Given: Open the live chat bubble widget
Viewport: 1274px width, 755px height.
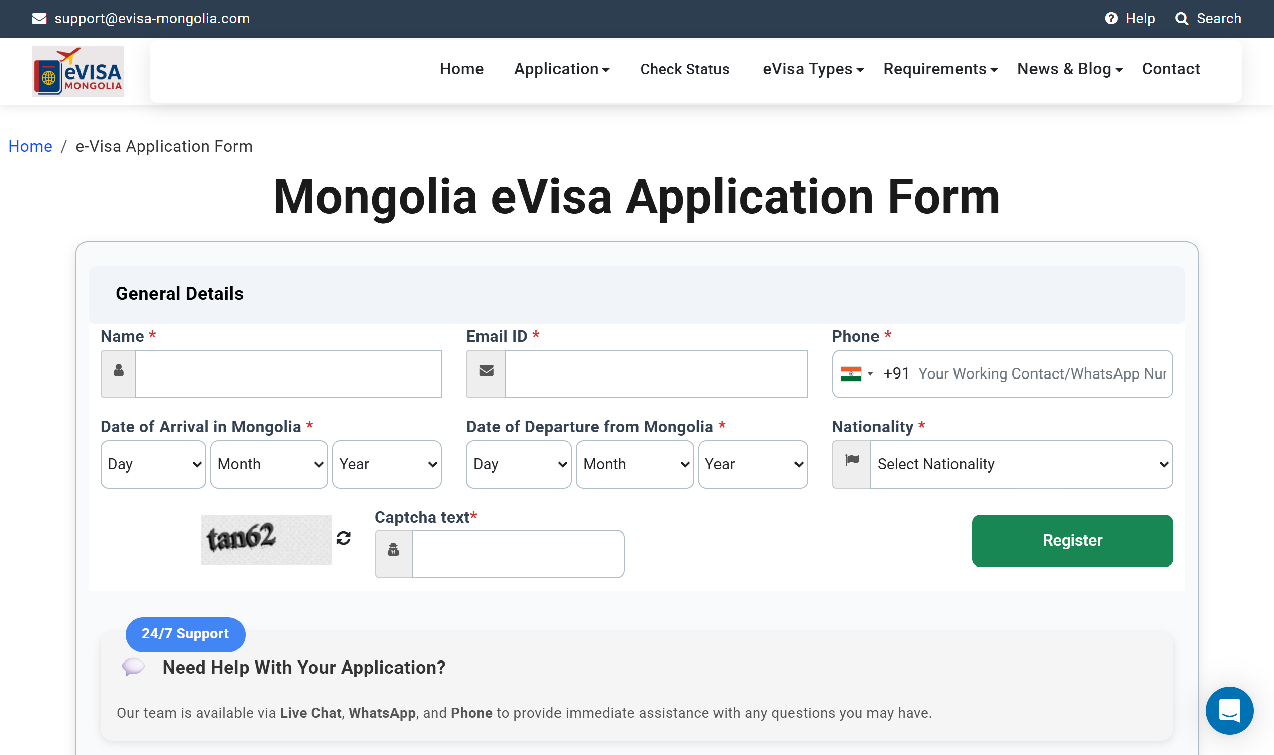Looking at the screenshot, I should click(x=1229, y=710).
